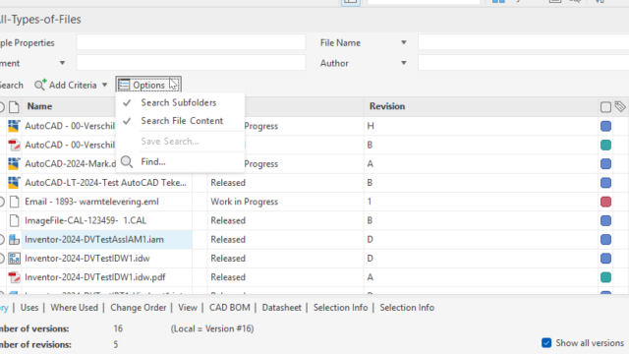
Task: Click the Add Criteria magnifier icon
Action: click(x=40, y=85)
